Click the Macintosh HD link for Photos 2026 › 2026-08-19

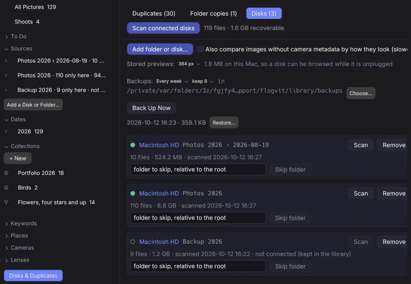tap(159, 145)
